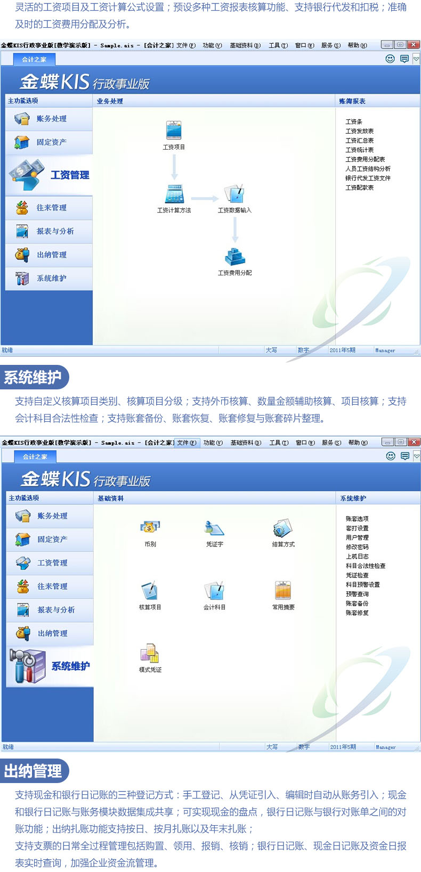421x872 pixels.
Task: Open the 工资汇总表 report link
Action: tap(360, 141)
